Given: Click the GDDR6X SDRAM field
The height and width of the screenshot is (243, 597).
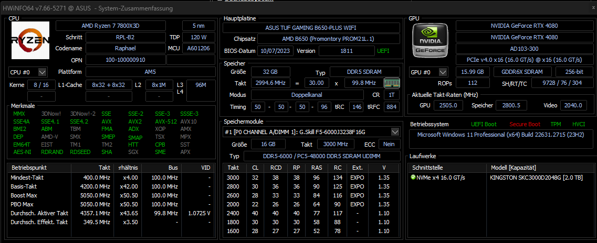Looking at the screenshot, I should [x=522, y=72].
